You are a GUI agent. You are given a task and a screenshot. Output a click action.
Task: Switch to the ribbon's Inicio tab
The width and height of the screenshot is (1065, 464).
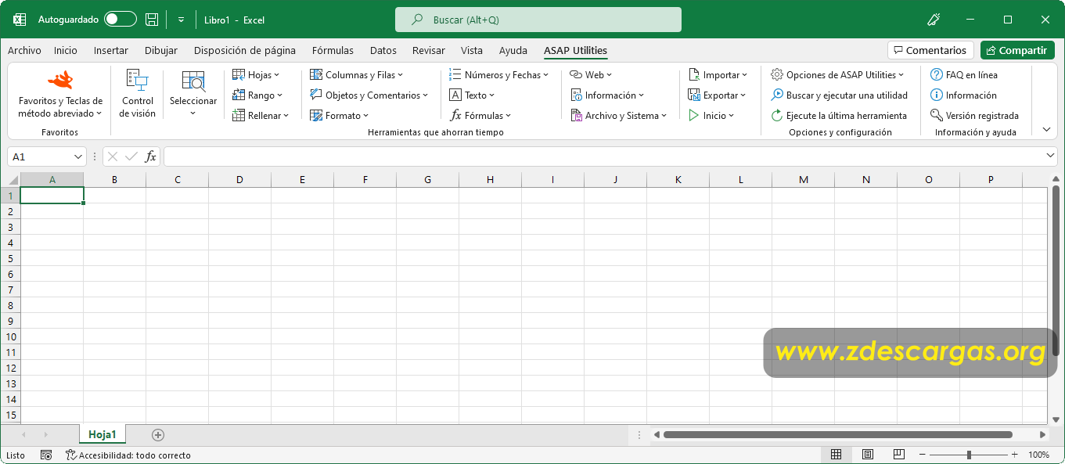66,50
